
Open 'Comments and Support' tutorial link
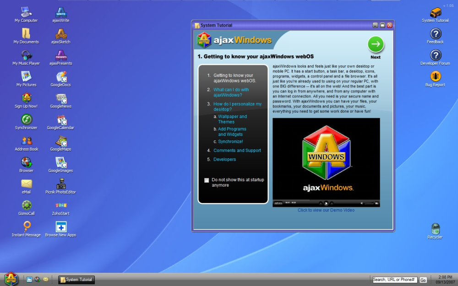pyautogui.click(x=237, y=150)
